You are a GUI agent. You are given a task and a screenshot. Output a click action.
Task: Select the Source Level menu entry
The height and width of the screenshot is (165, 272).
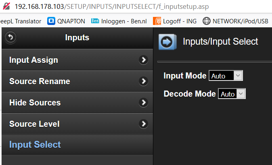[34, 124]
